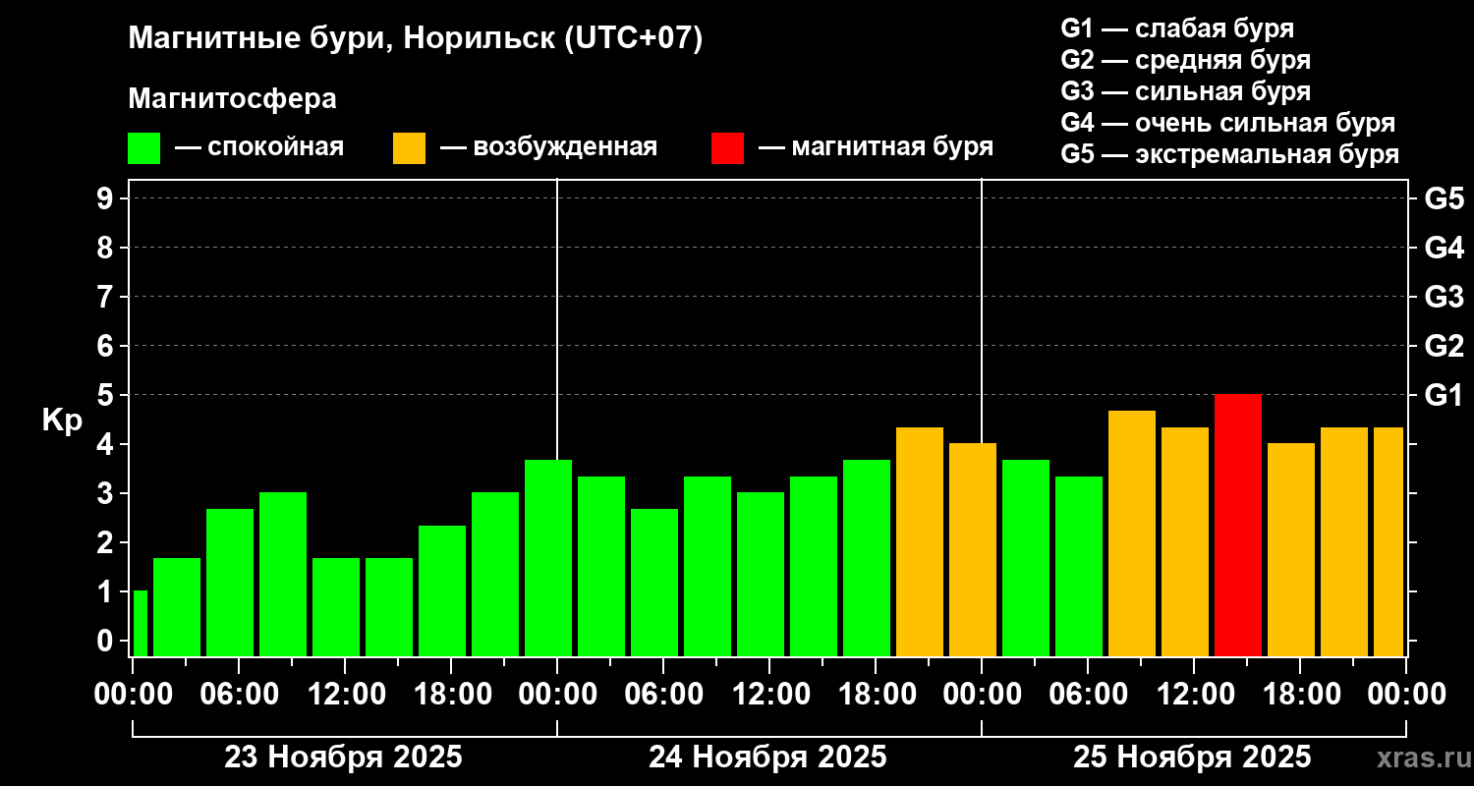
Task: Click the red Kp 5 storm bar on 25 November
Action: (1238, 526)
